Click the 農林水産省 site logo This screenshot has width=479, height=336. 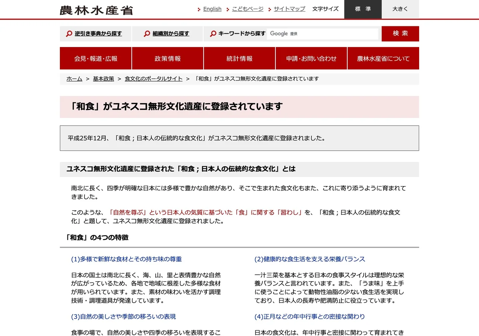click(x=96, y=10)
